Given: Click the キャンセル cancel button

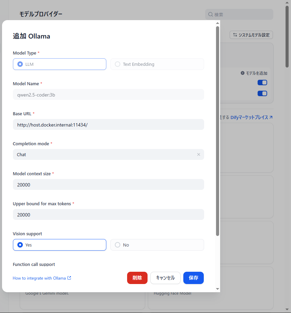Looking at the screenshot, I should point(165,278).
